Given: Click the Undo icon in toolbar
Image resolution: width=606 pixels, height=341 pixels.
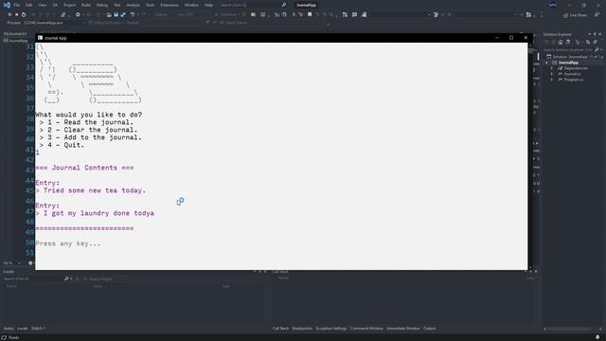Looking at the screenshot, I should 133,15.
